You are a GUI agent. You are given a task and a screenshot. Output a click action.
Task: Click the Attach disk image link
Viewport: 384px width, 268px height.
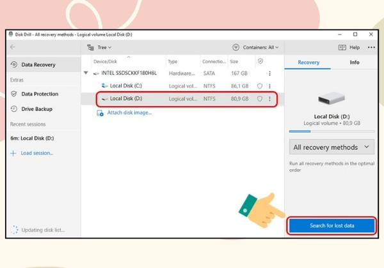click(x=129, y=112)
